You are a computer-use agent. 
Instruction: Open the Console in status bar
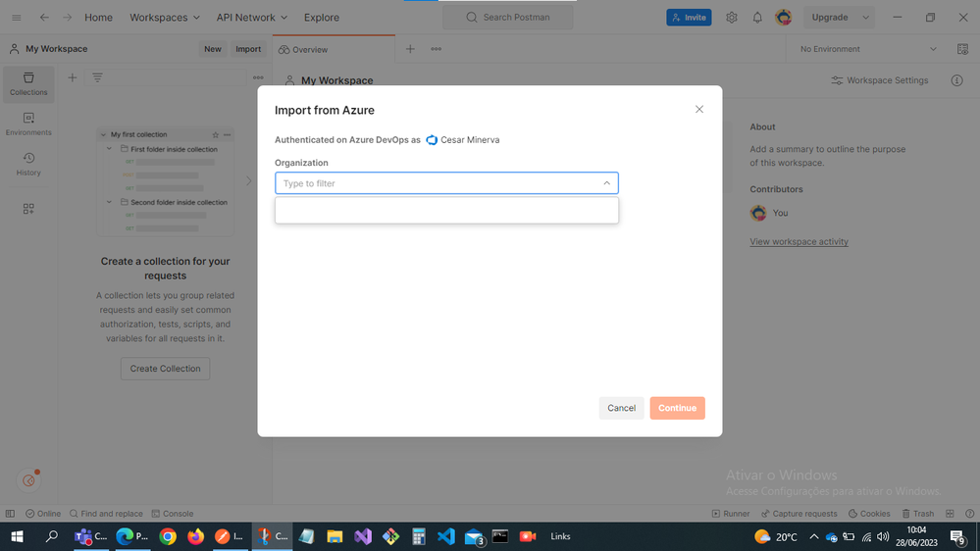[x=173, y=514]
